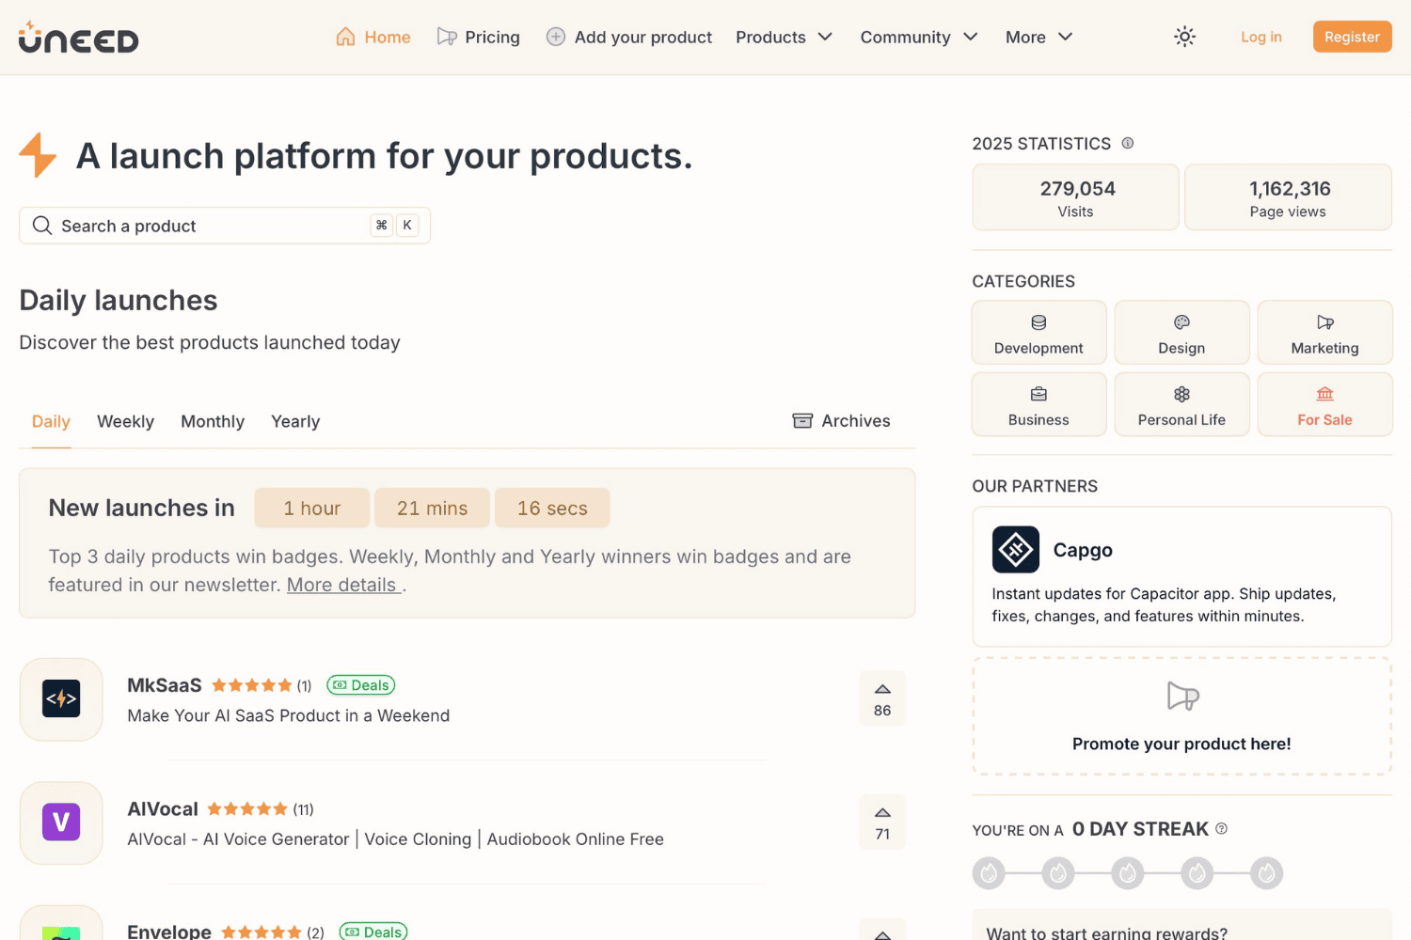Switch to the Weekly tab
The height and width of the screenshot is (940, 1411).
pyautogui.click(x=125, y=421)
